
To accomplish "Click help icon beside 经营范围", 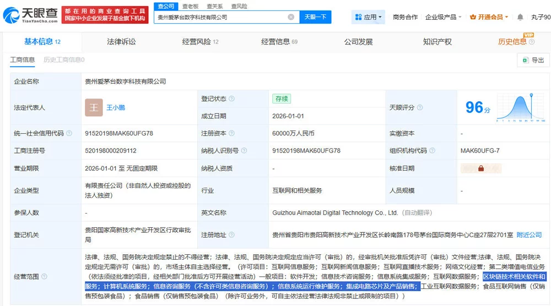I will coord(44,276).
